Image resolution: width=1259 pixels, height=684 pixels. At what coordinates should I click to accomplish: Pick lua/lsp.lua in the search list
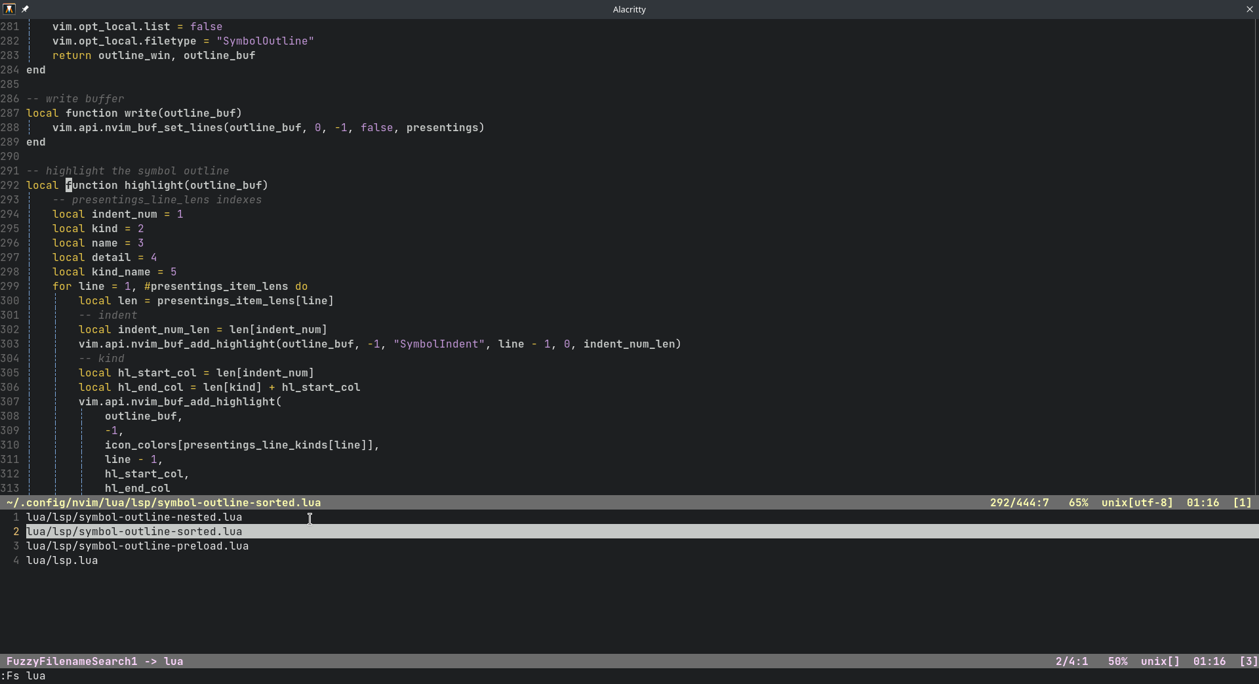pos(62,561)
